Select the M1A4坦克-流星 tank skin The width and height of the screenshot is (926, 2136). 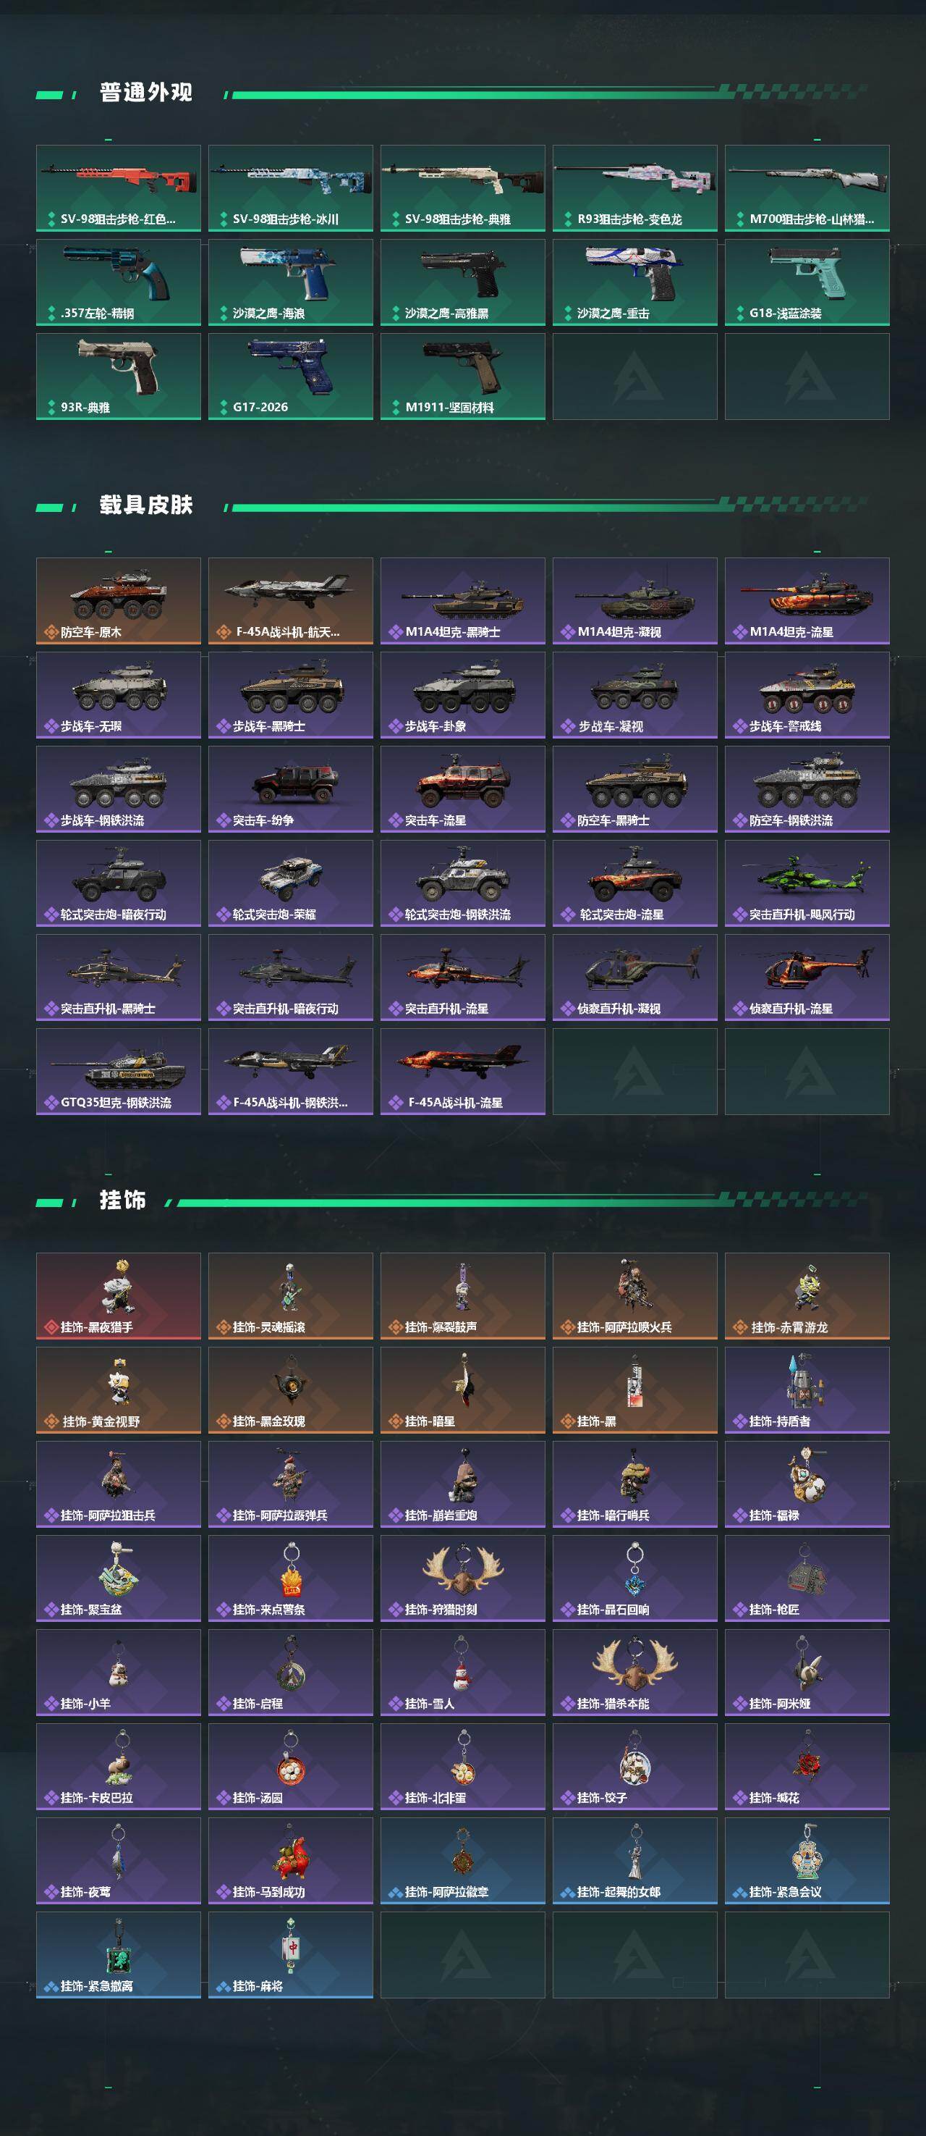click(x=807, y=601)
